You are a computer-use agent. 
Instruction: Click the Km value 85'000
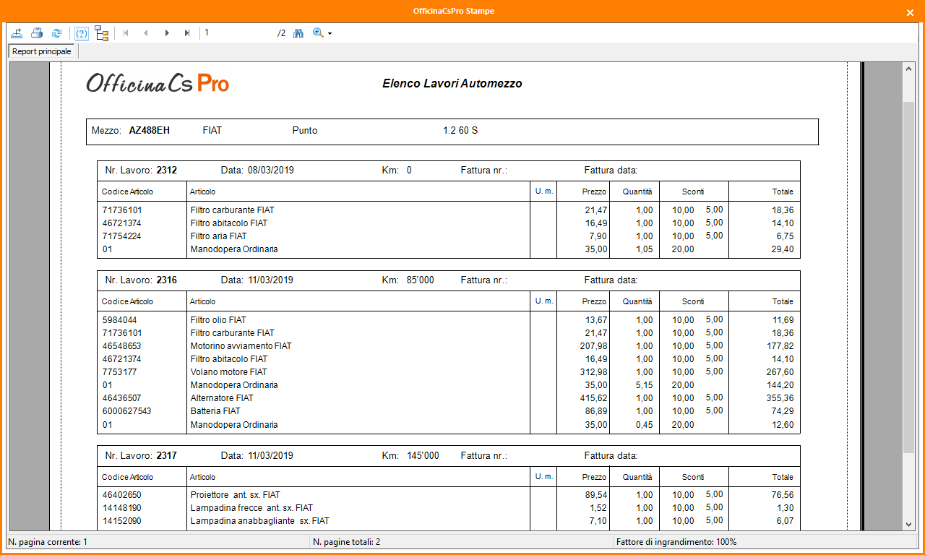pos(420,280)
